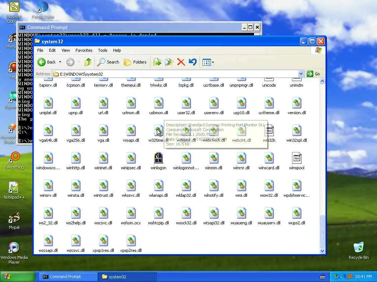Open the Mypal desktop shortcut
377x282 pixels.
pyautogui.click(x=14, y=221)
